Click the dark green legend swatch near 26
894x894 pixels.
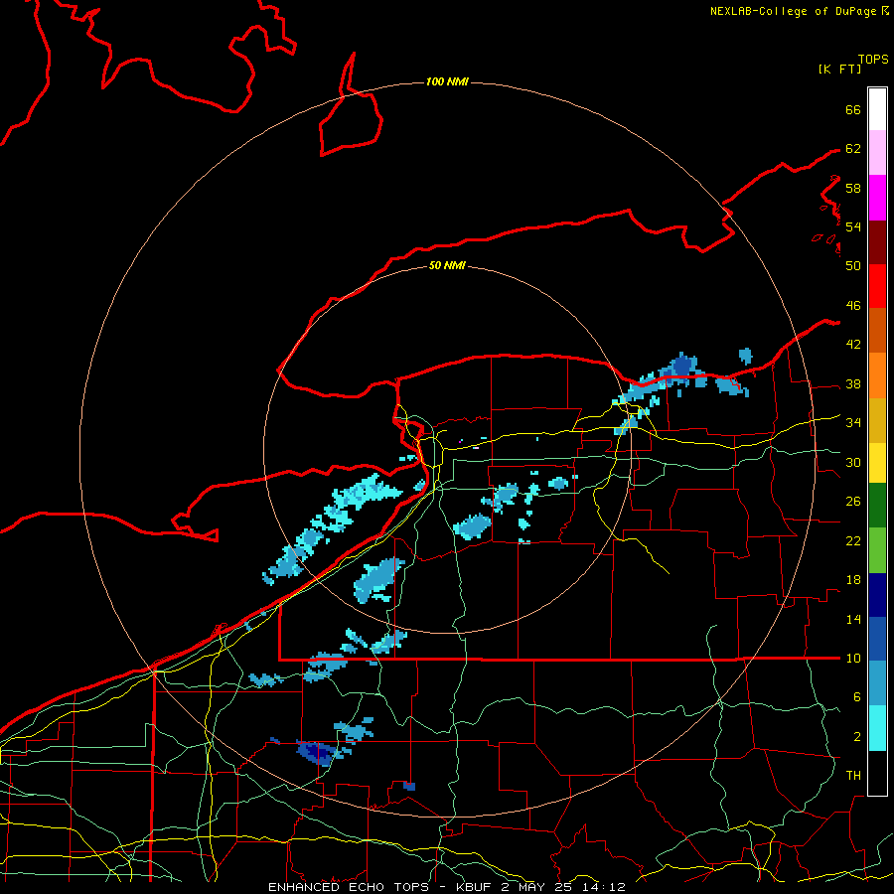[877, 505]
